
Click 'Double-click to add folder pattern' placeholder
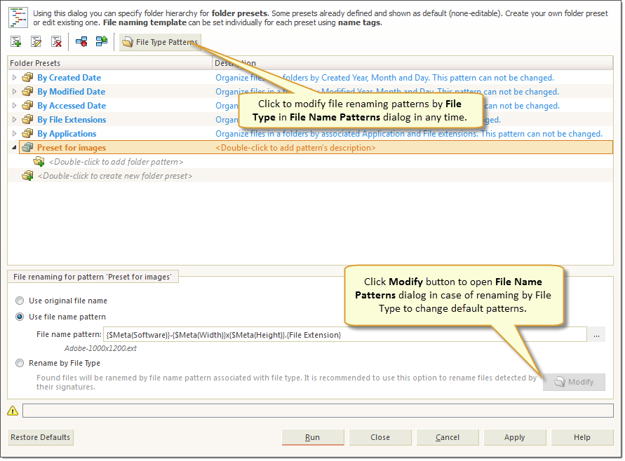click(x=116, y=162)
